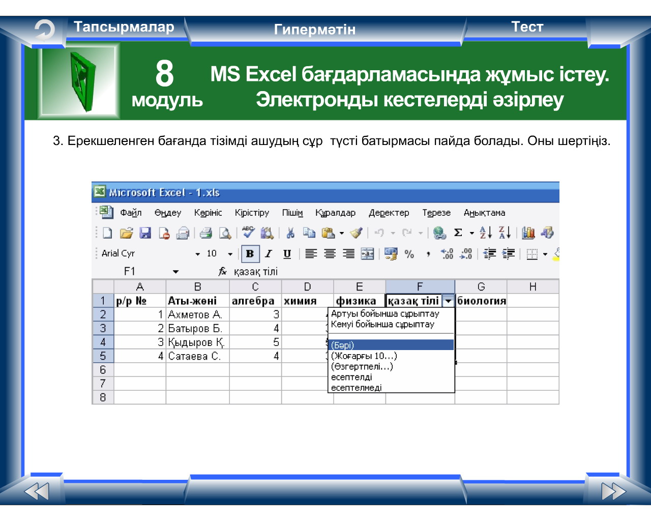Switch to the Гипермәтін tab

315,30
